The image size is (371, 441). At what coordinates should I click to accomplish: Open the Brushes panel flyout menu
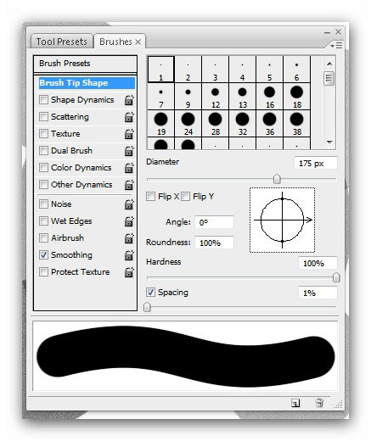[337, 45]
